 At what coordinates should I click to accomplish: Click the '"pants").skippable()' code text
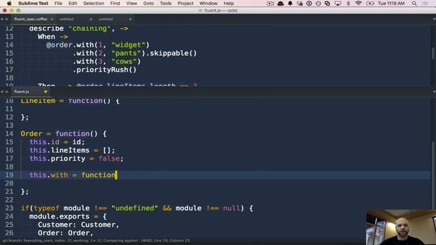coord(154,53)
